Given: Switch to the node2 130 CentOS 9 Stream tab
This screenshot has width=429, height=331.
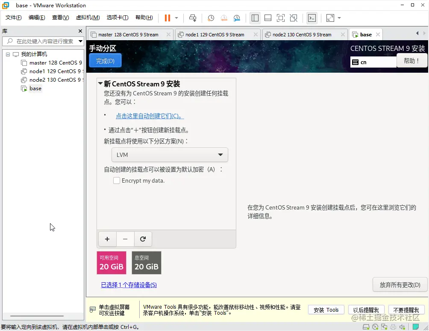Looking at the screenshot, I should [302, 35].
